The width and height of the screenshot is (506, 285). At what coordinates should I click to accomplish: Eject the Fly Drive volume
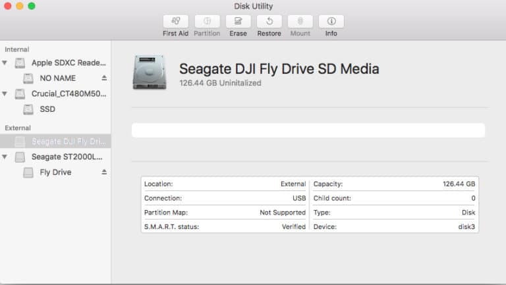point(104,172)
